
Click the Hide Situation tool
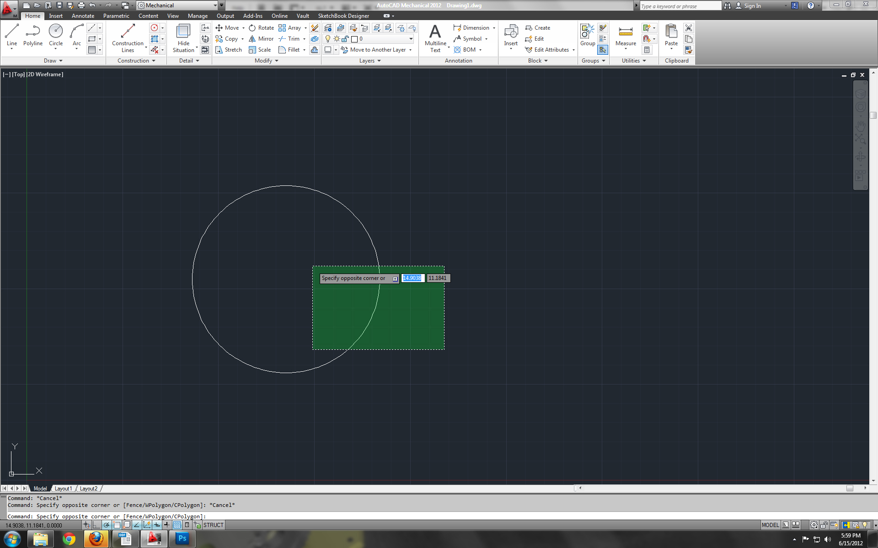183,38
